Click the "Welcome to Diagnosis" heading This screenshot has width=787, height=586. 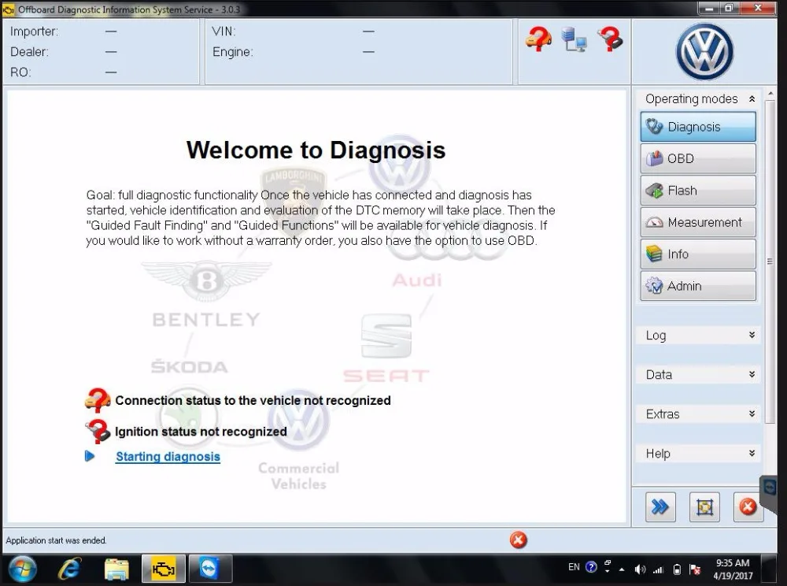(x=316, y=150)
